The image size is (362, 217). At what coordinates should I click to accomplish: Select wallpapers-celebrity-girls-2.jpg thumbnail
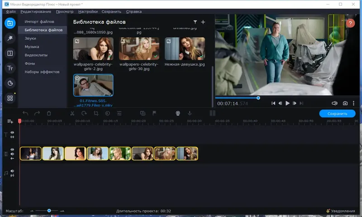pos(93,49)
